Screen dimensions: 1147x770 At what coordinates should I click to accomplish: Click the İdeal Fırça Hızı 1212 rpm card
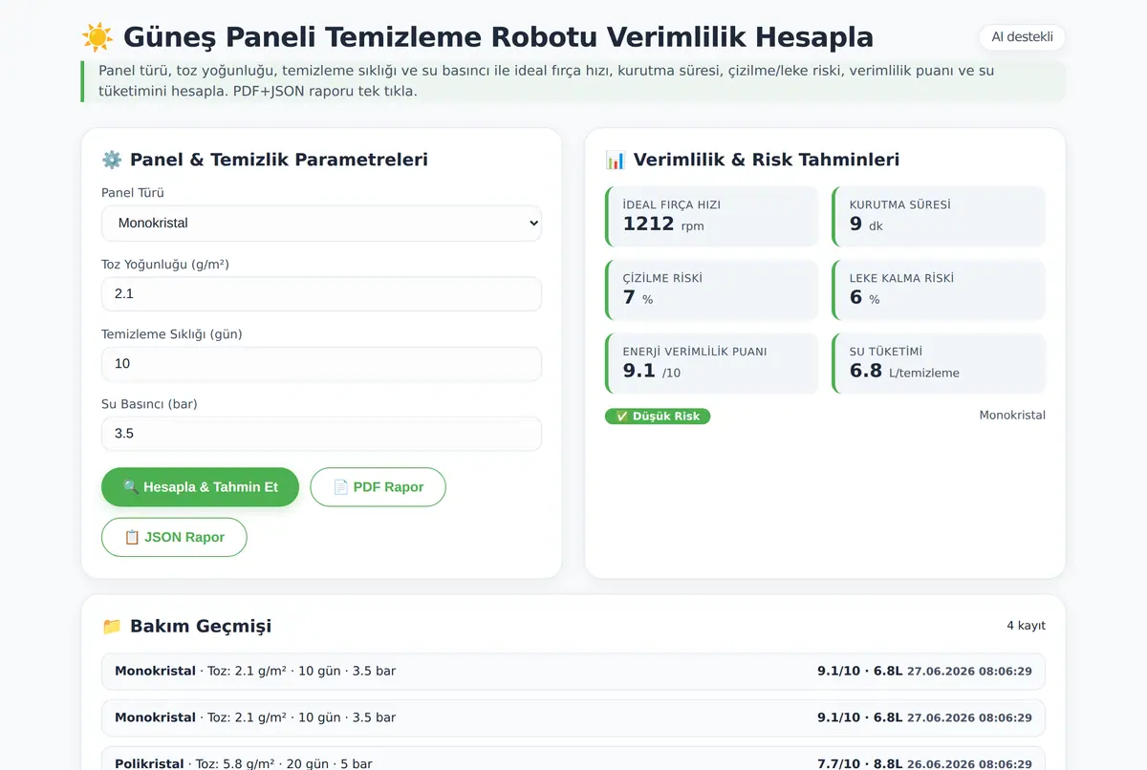[x=712, y=217]
